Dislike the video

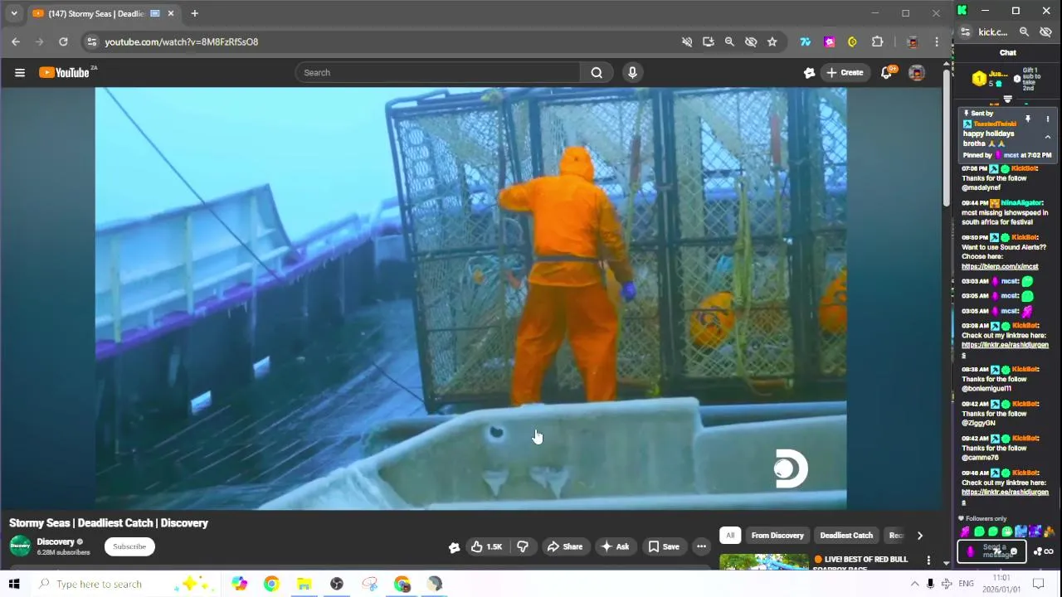click(523, 546)
